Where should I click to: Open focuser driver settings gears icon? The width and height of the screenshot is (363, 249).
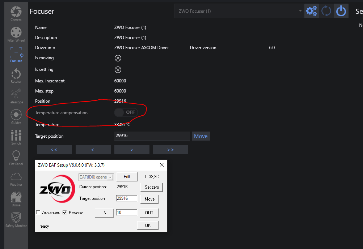point(311,11)
